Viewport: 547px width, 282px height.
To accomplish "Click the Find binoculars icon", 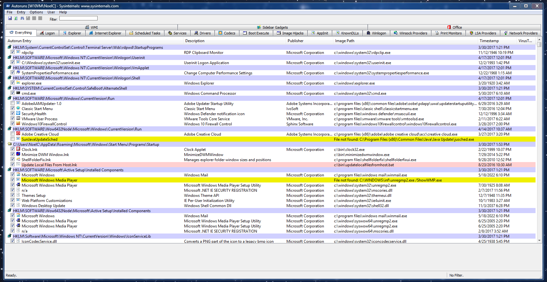I will pos(22,19).
